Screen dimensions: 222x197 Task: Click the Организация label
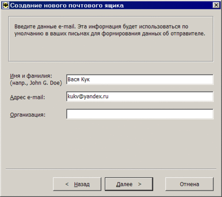click(28, 114)
